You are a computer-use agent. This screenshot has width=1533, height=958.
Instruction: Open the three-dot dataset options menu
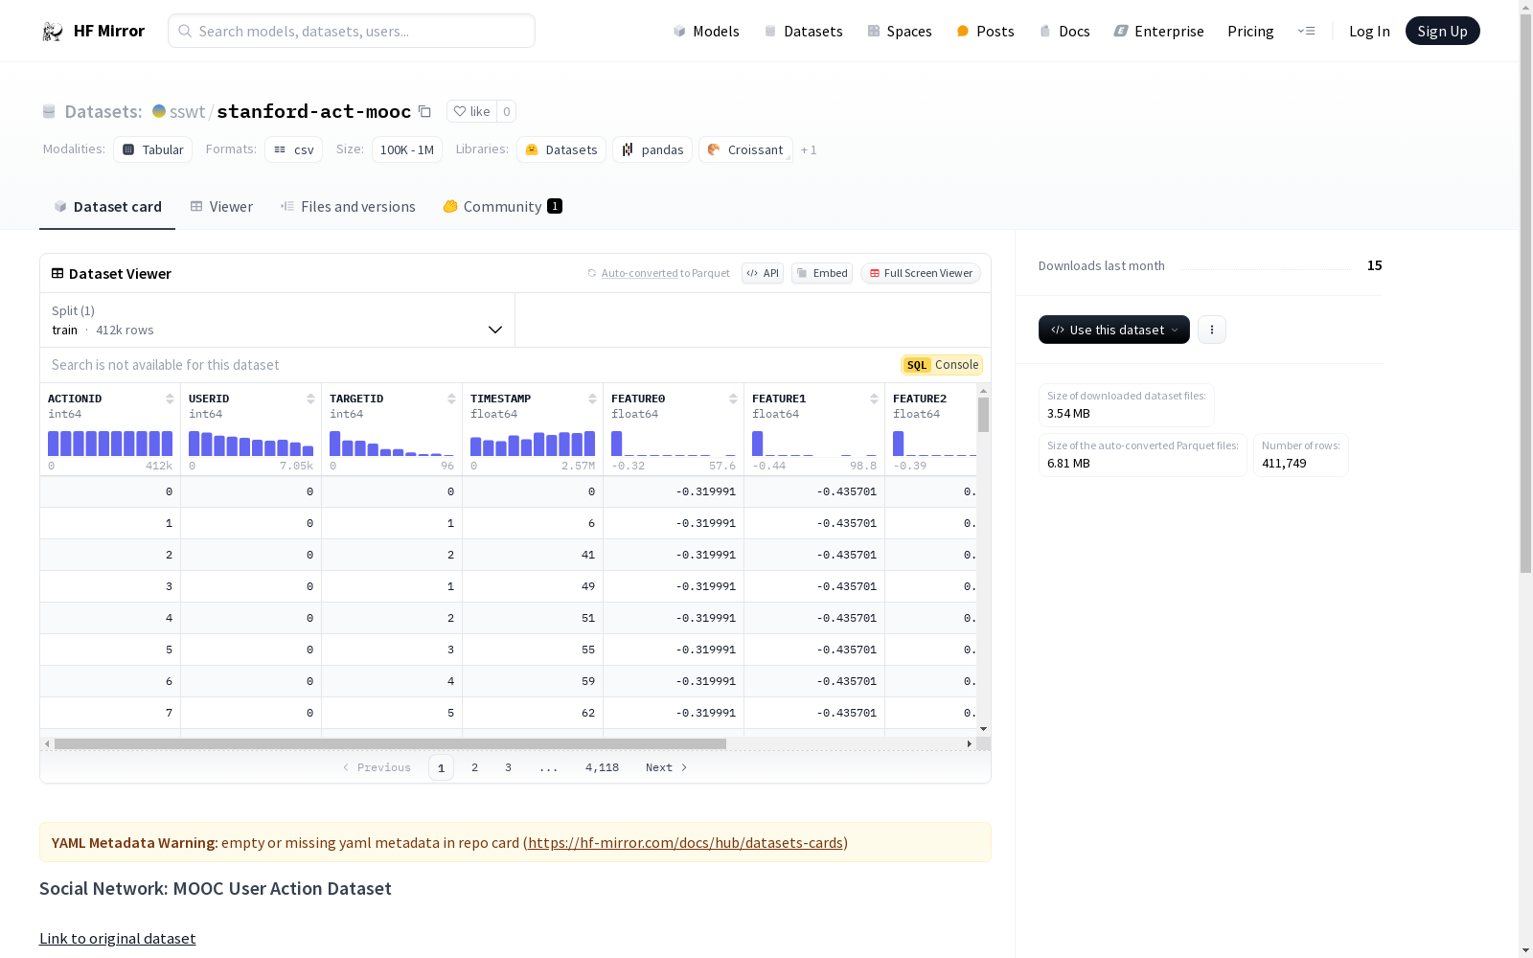pos(1212,330)
